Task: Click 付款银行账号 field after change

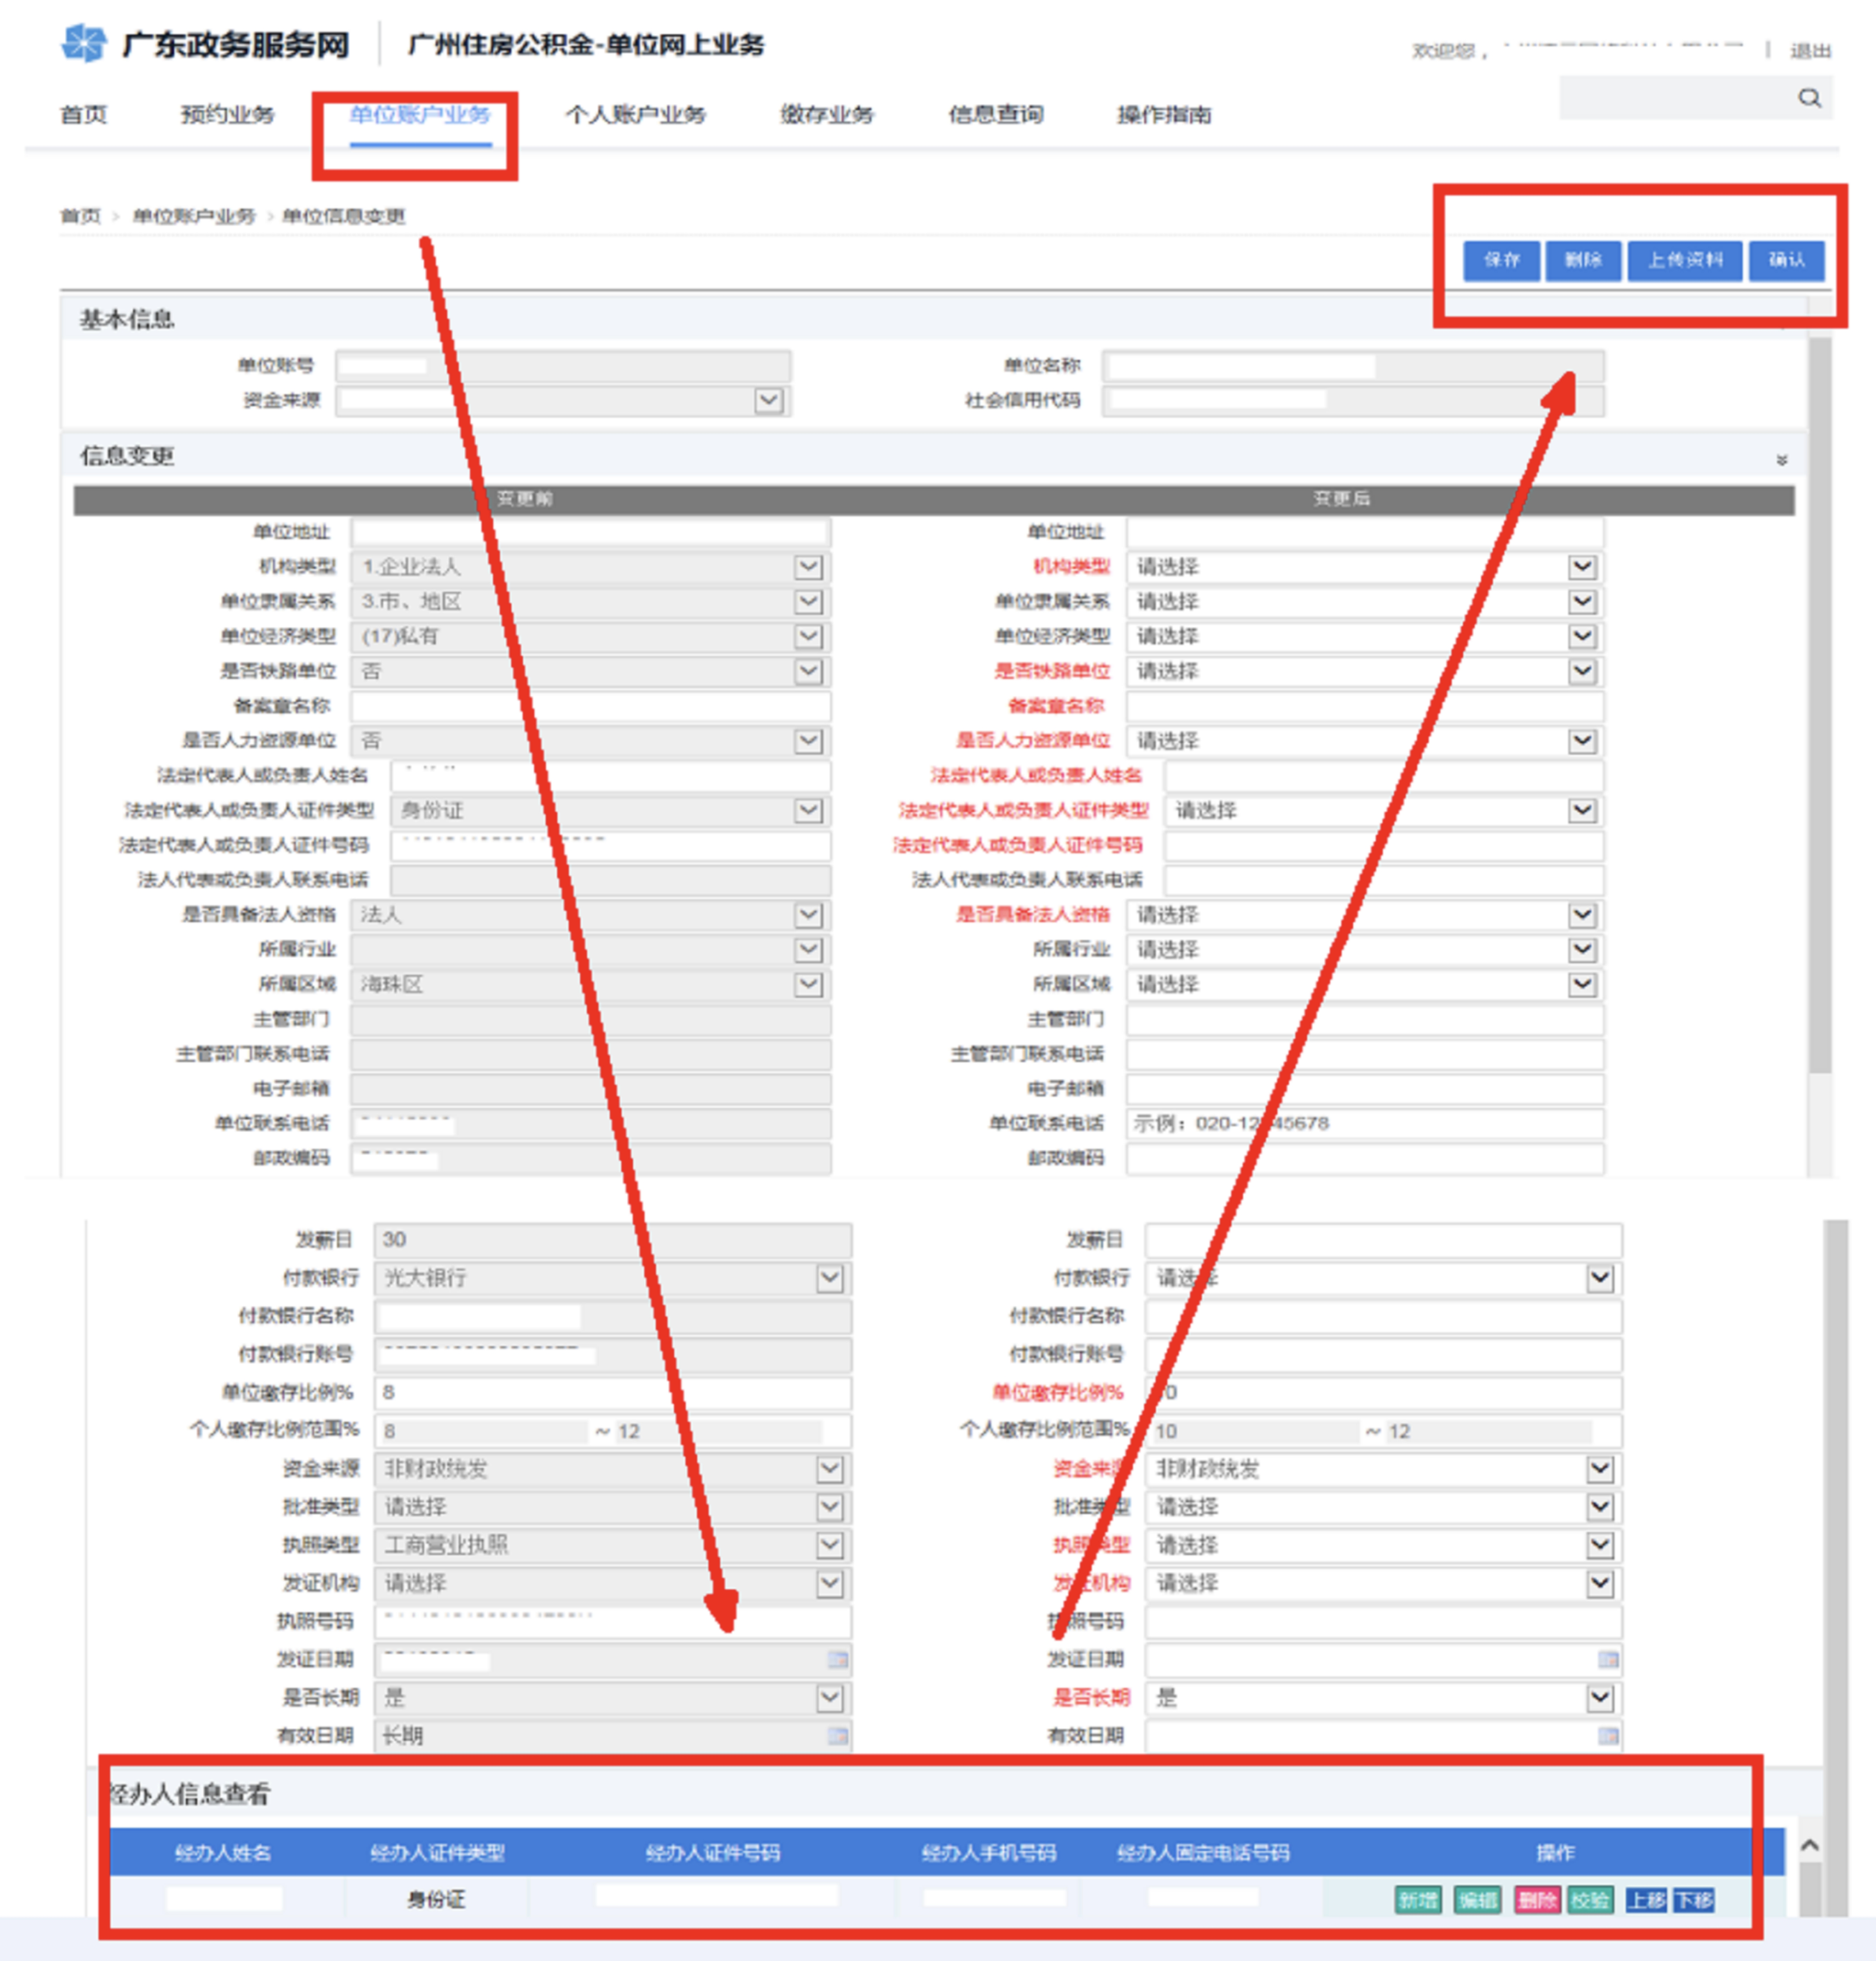Action: 1383,1355
